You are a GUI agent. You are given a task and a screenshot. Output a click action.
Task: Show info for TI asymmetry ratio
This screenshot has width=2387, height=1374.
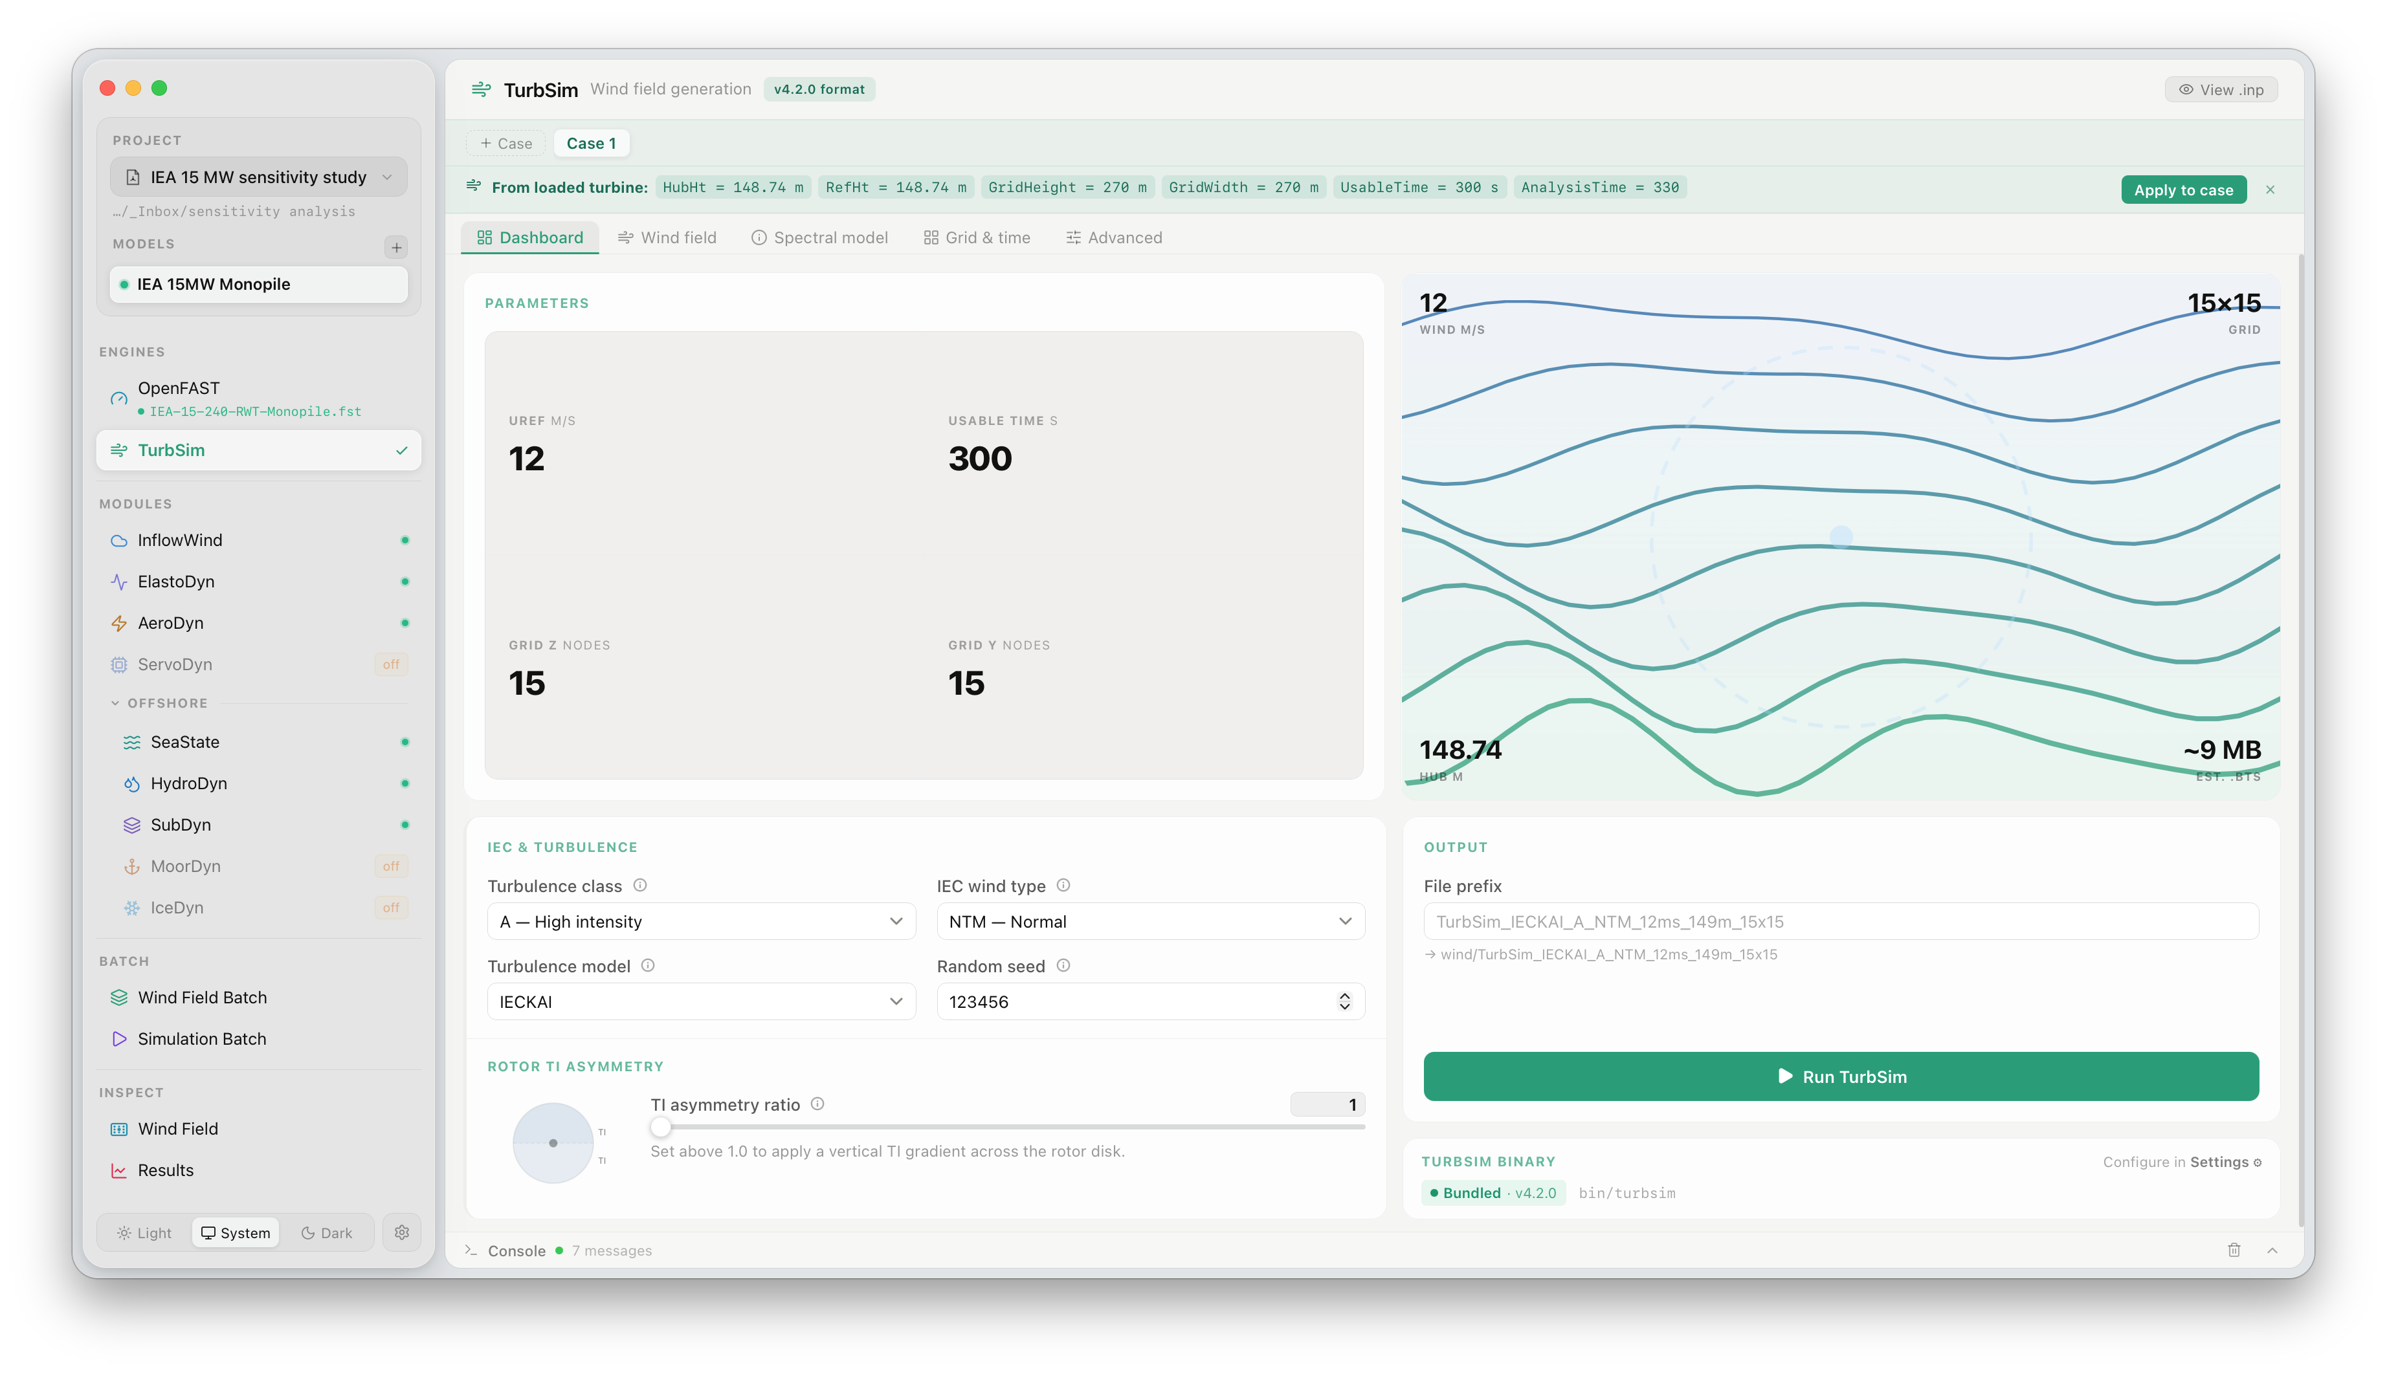click(817, 1104)
